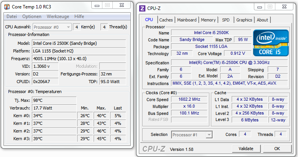Click the Kern #0 temperature 34°C
This screenshot has height=157, width=298.
(x=54, y=116)
